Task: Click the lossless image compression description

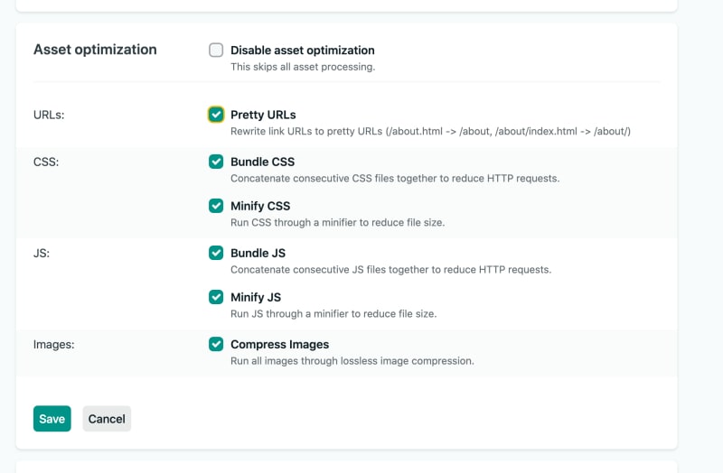Action: (x=352, y=361)
